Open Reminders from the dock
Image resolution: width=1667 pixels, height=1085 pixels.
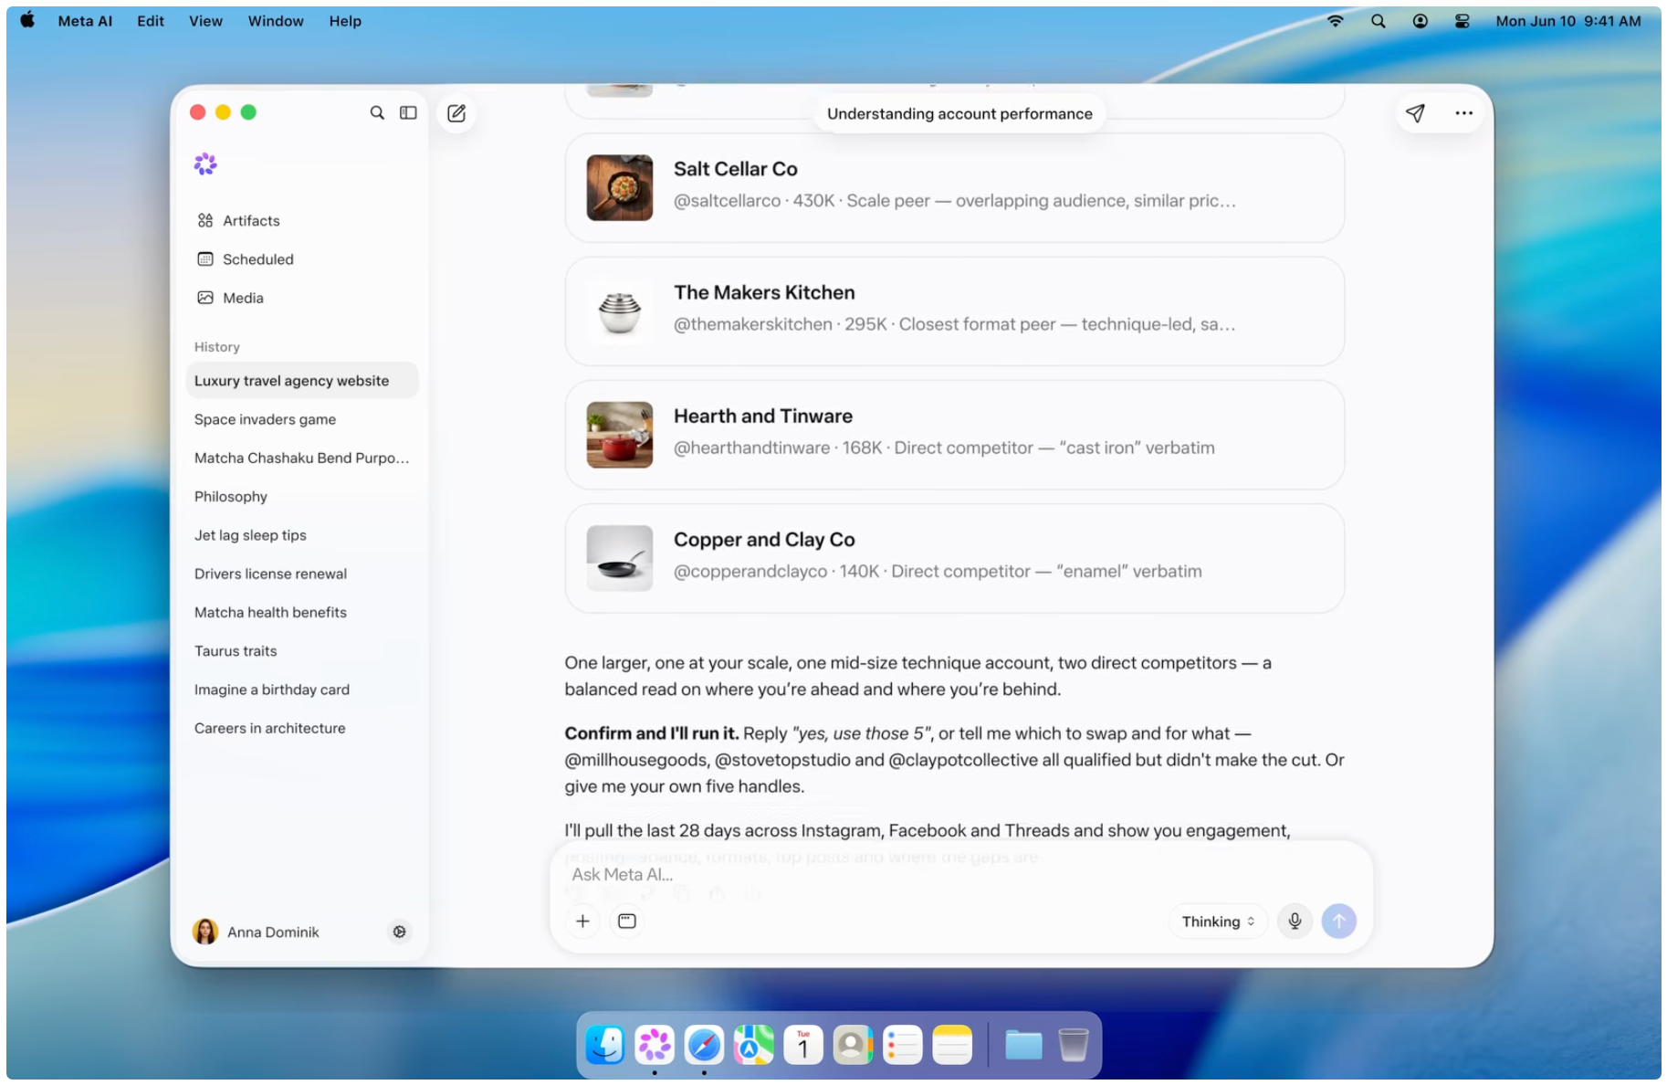[x=902, y=1045]
